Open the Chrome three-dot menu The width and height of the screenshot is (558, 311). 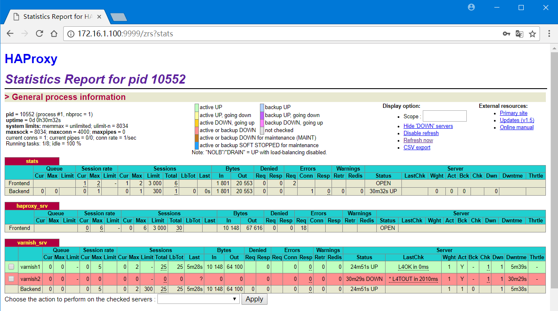click(549, 34)
